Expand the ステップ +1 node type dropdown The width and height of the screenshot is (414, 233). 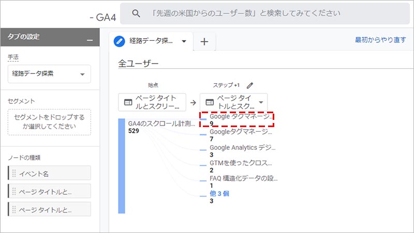click(260, 102)
